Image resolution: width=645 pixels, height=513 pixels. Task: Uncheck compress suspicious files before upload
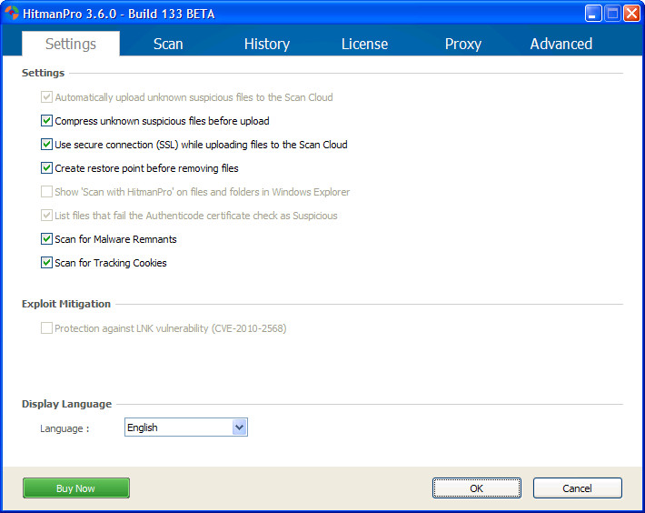coord(46,121)
